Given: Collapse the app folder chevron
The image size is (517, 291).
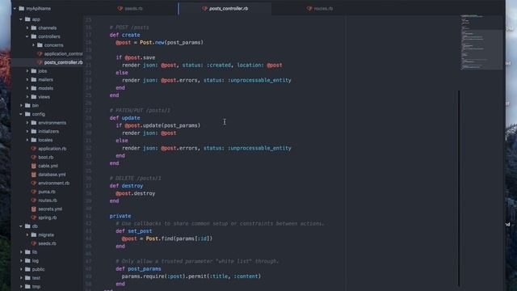Looking at the screenshot, I should tap(21, 19).
